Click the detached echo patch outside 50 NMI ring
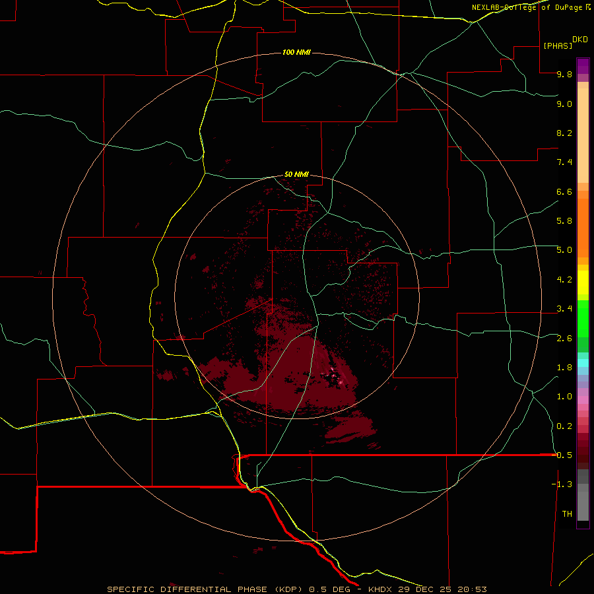 [351, 428]
